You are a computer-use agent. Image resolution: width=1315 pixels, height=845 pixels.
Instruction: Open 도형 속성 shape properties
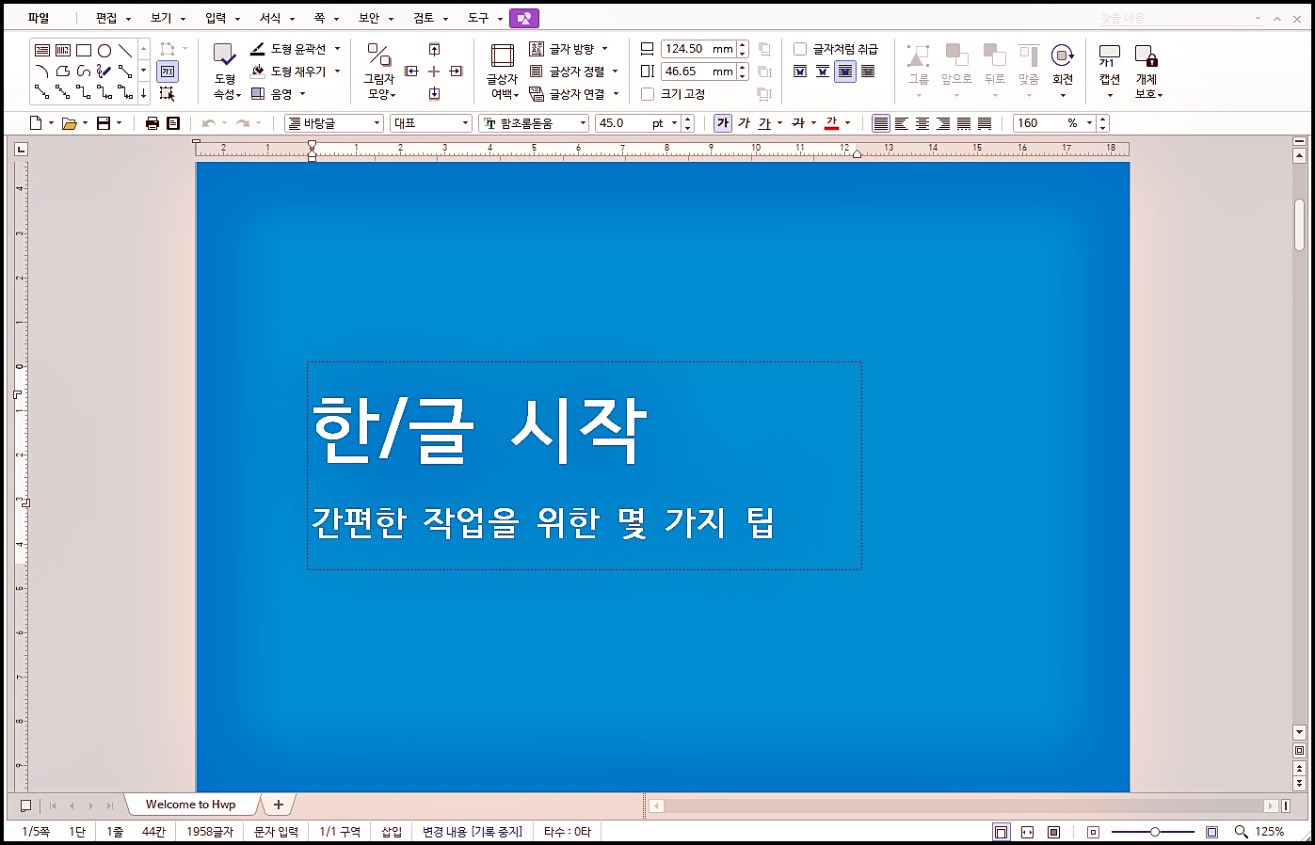coord(225,72)
